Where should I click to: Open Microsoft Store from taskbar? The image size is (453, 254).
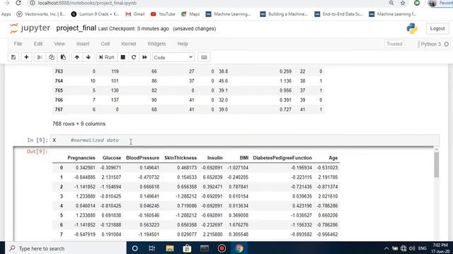187,248
